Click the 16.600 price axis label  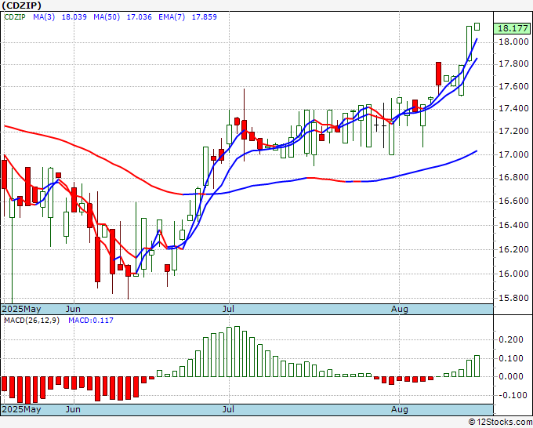[x=513, y=201]
